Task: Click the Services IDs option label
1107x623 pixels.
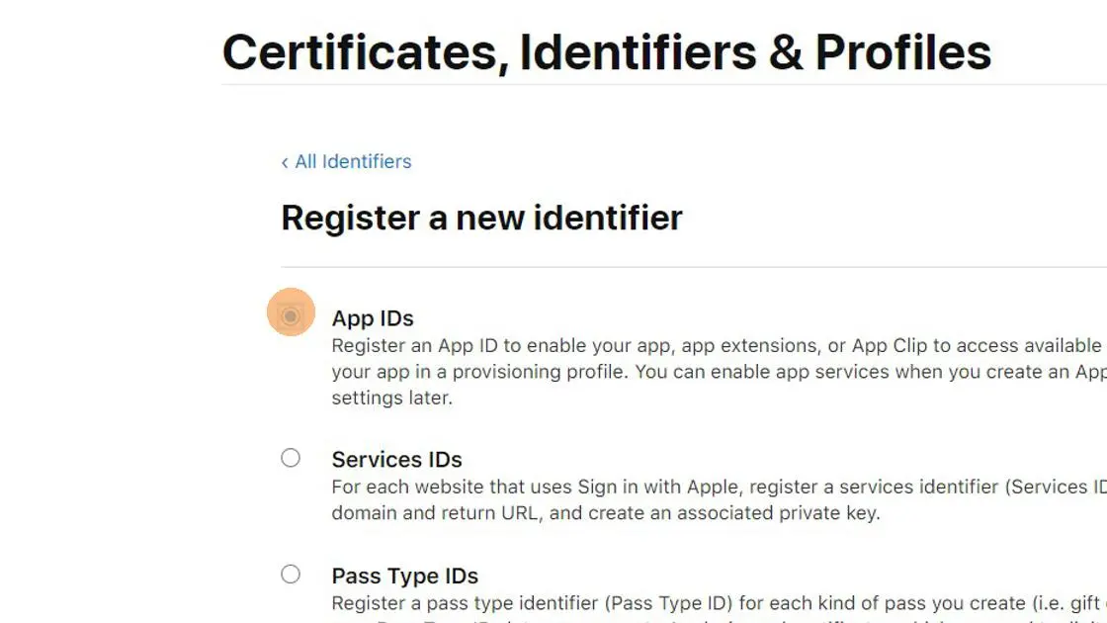Action: (396, 459)
